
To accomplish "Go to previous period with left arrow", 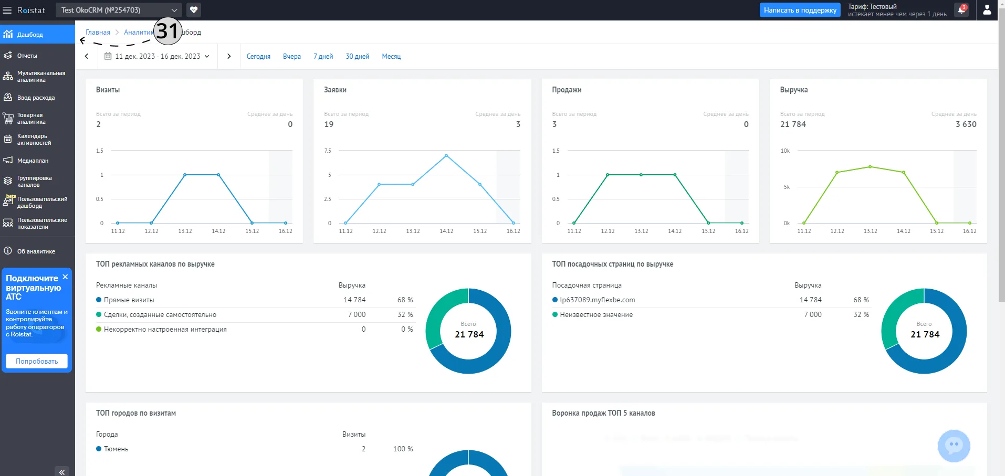I will (87, 56).
